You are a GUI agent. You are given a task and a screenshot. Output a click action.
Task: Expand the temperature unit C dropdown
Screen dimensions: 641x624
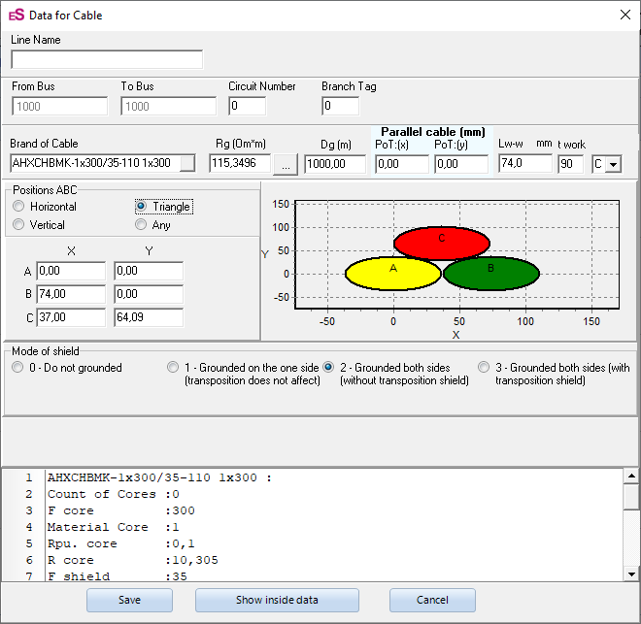click(x=612, y=164)
